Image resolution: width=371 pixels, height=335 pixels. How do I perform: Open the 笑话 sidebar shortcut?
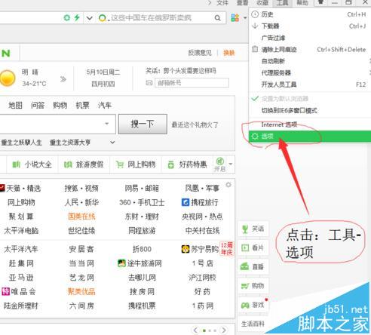click(253, 229)
